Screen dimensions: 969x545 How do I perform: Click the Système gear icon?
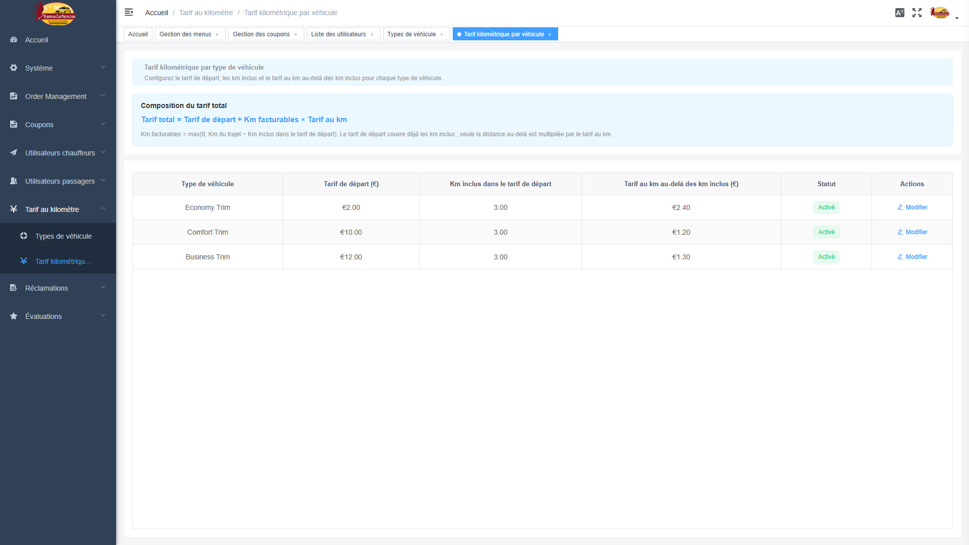tap(14, 68)
